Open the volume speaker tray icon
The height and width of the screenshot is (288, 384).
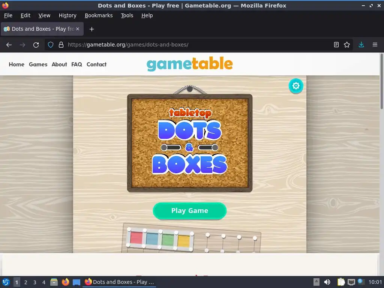coord(327,282)
